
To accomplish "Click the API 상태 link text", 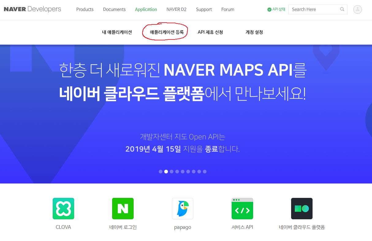I will pyautogui.click(x=279, y=9).
